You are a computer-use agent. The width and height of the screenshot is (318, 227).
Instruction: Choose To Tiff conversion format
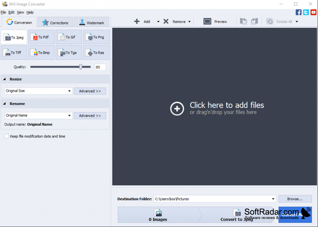click(14, 53)
